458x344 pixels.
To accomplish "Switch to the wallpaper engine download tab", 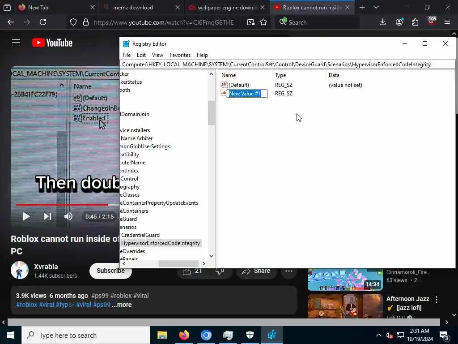I will pyautogui.click(x=227, y=8).
